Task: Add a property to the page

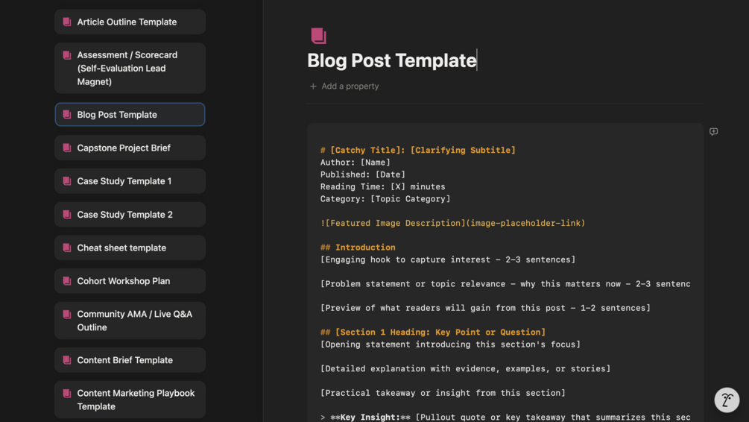Action: 344,86
